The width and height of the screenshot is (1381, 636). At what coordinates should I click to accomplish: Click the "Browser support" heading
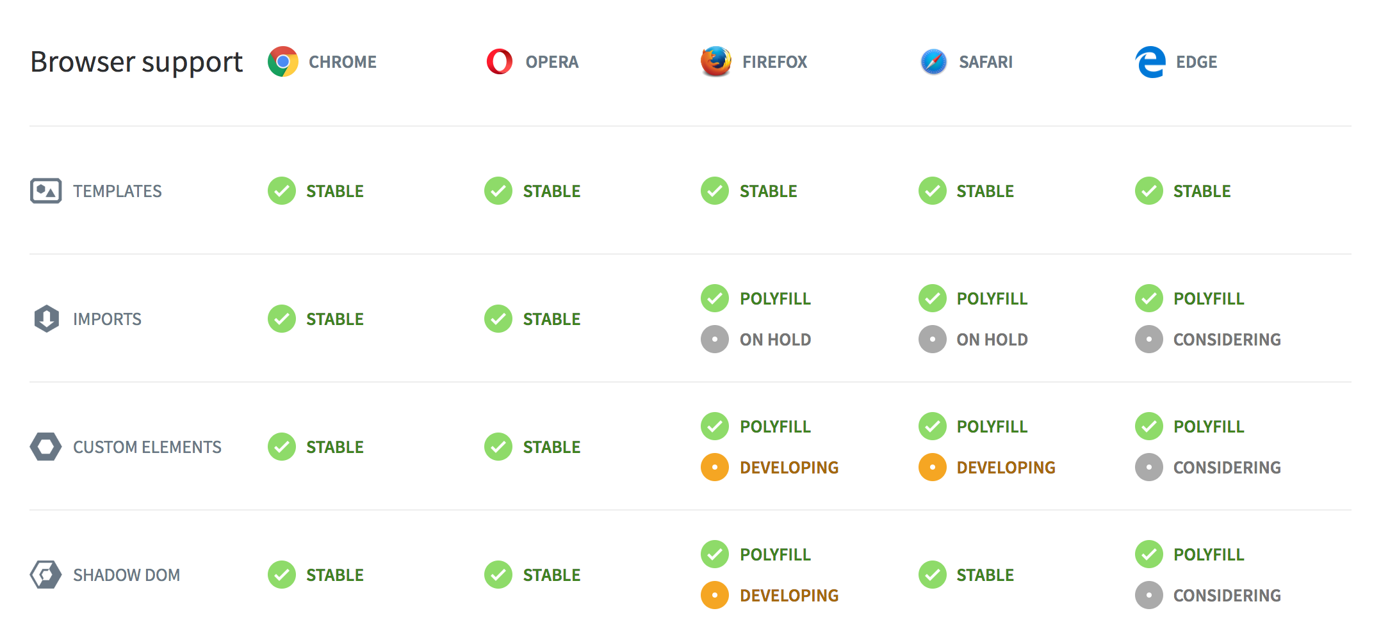pyautogui.click(x=136, y=63)
